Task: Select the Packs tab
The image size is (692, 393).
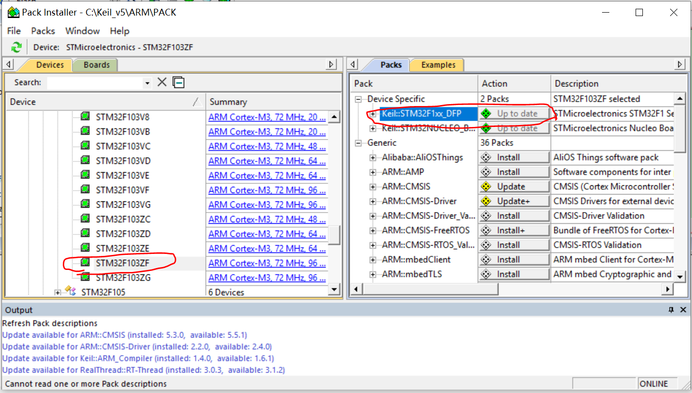Action: [x=391, y=65]
